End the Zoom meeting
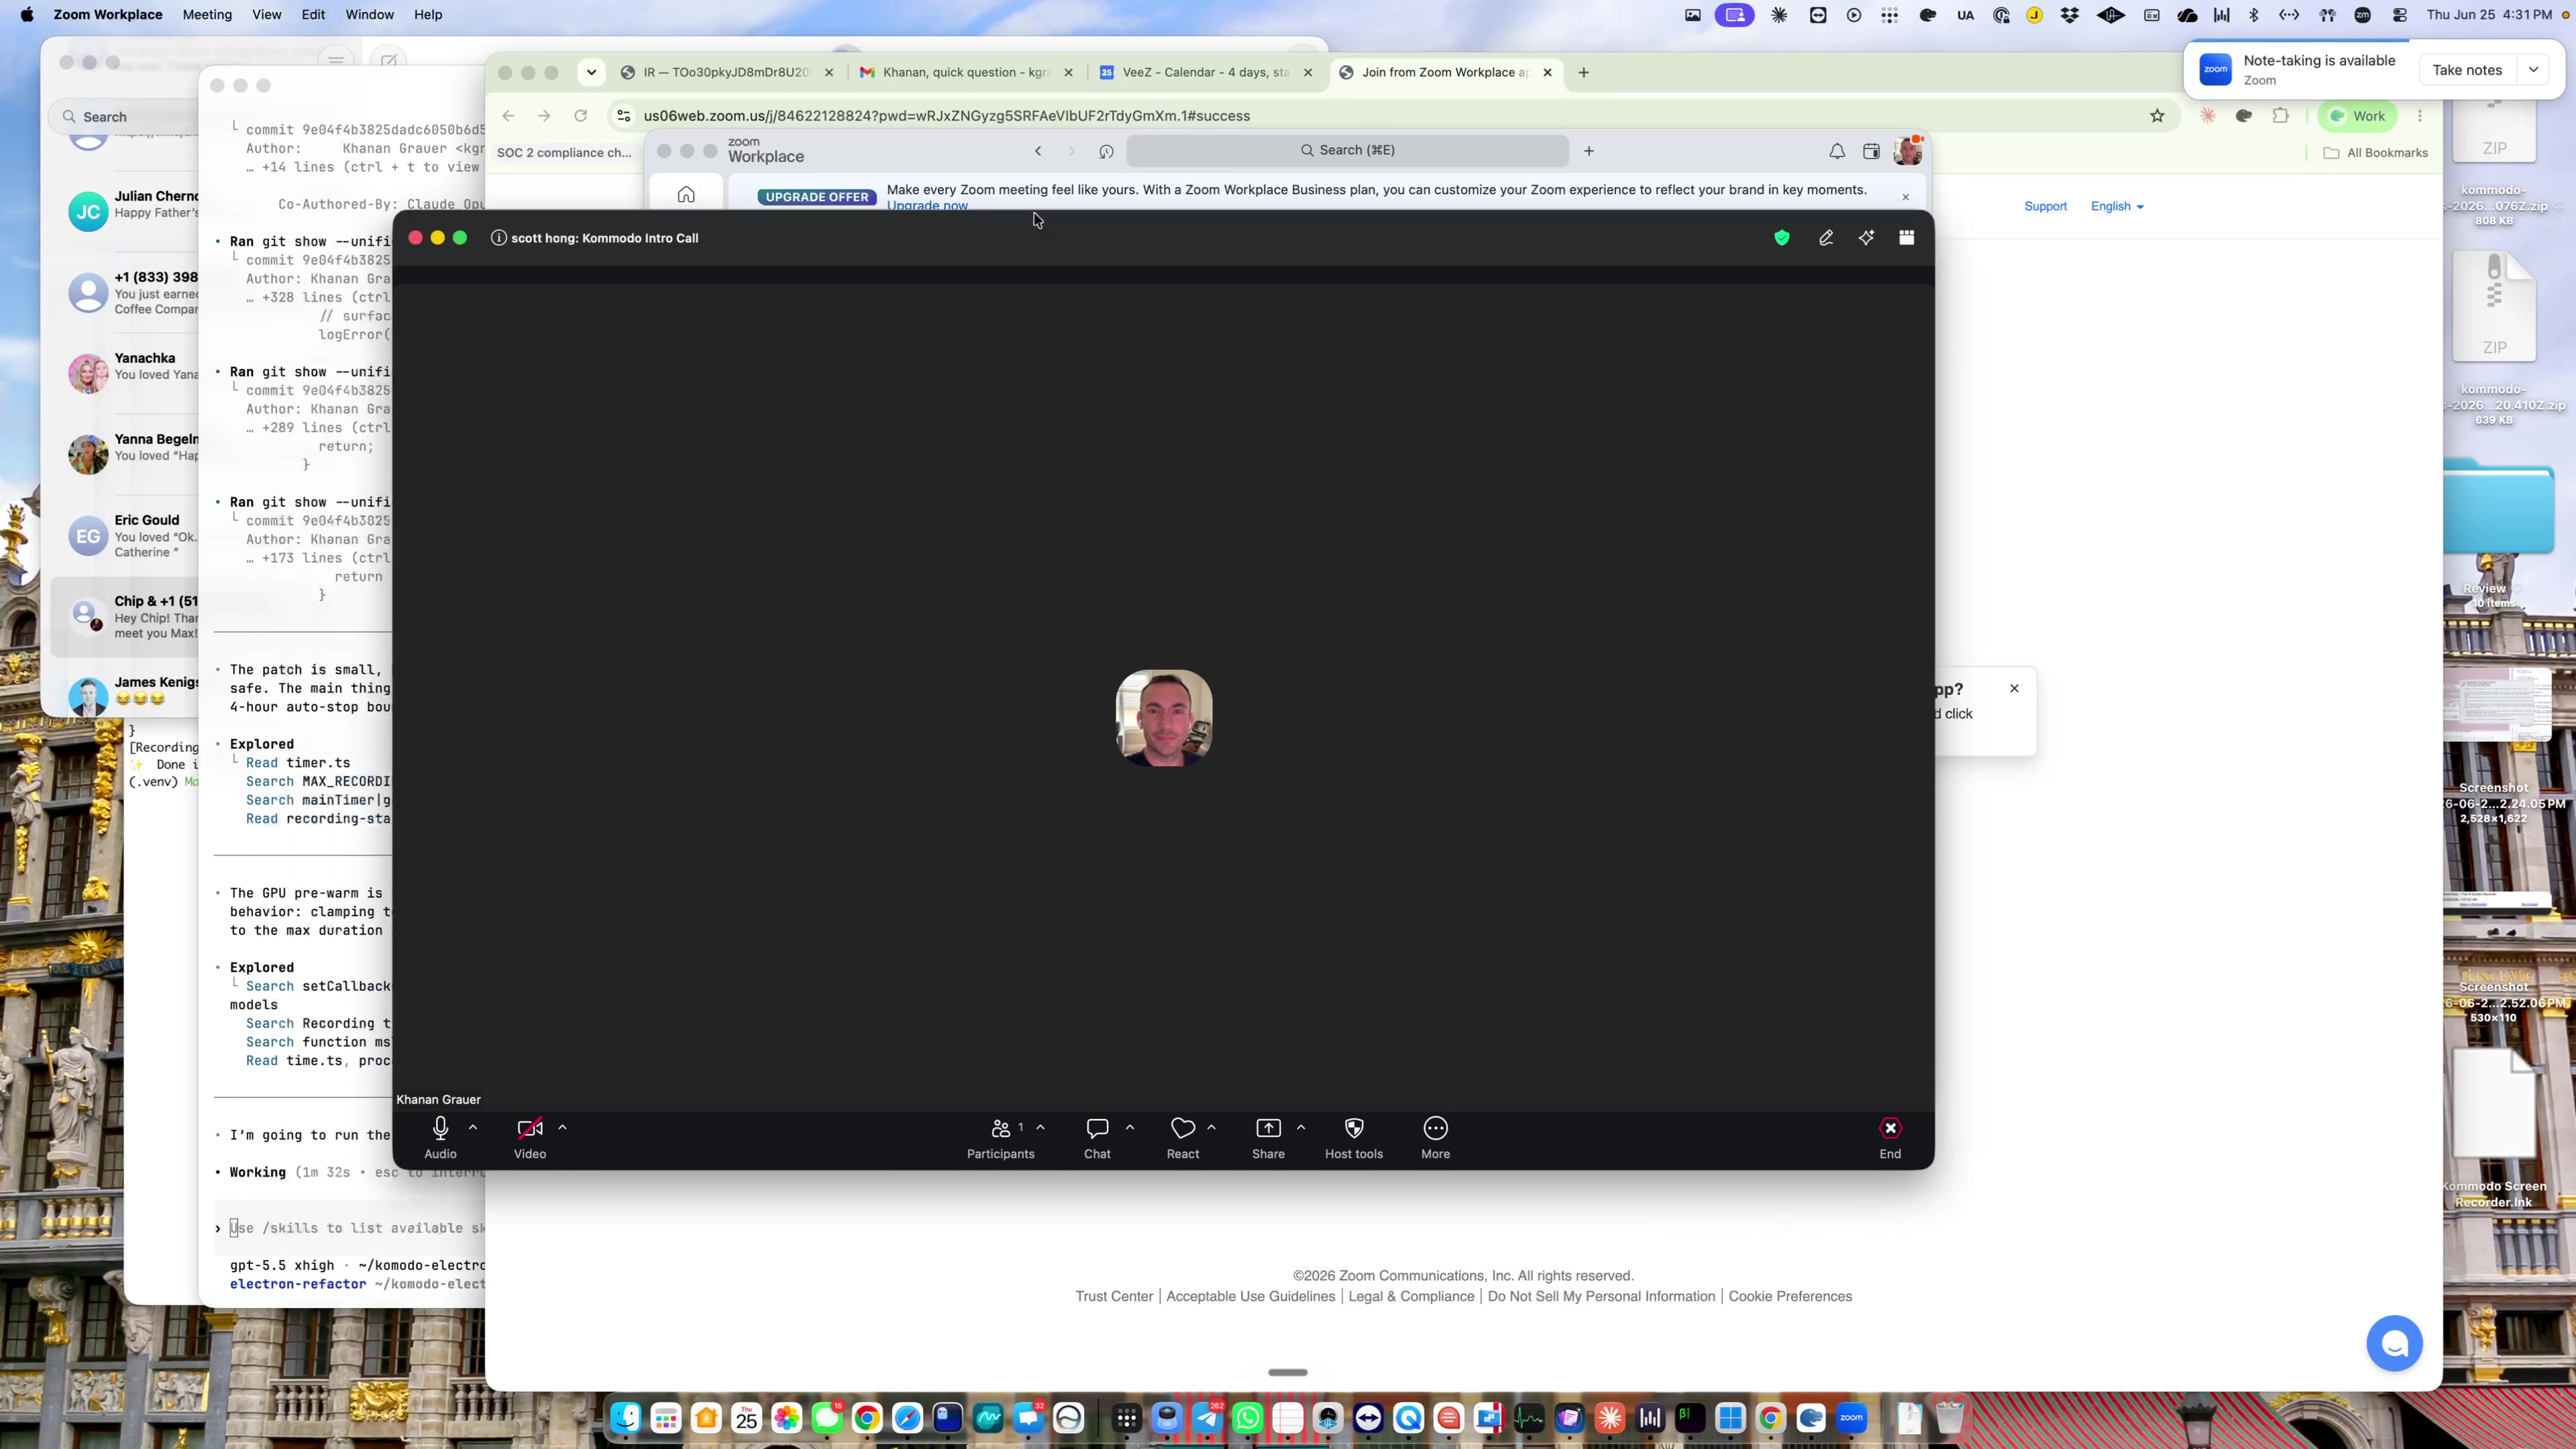 coord(1890,1138)
